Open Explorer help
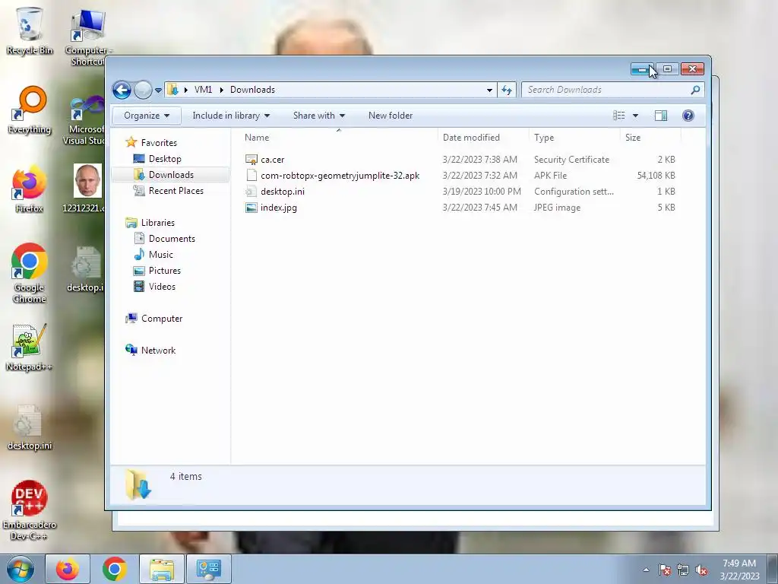This screenshot has width=778, height=584. [x=688, y=116]
